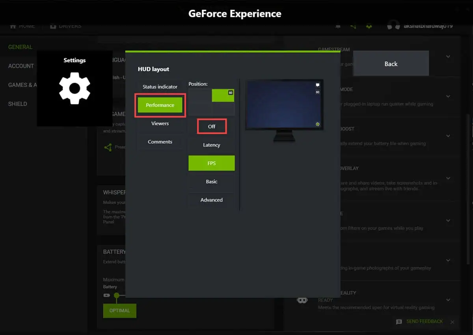This screenshot has width=473, height=335.
Task: Open the share icon in top bar
Action: [x=353, y=26]
